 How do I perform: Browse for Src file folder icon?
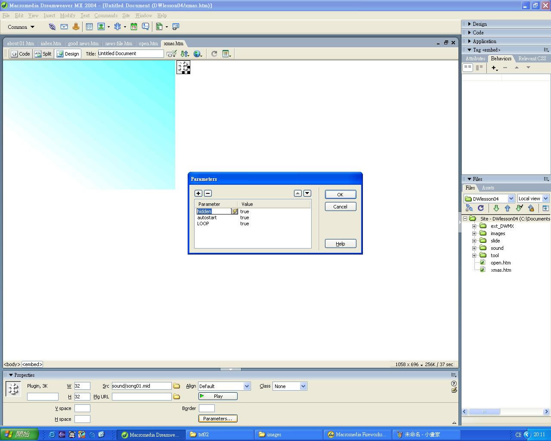point(176,386)
